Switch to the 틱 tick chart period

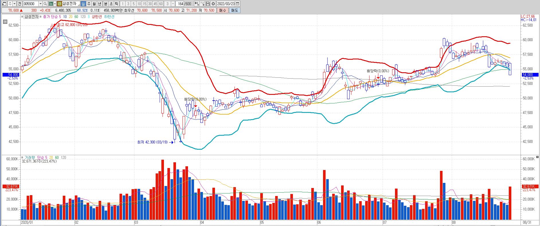(x=116, y=4)
